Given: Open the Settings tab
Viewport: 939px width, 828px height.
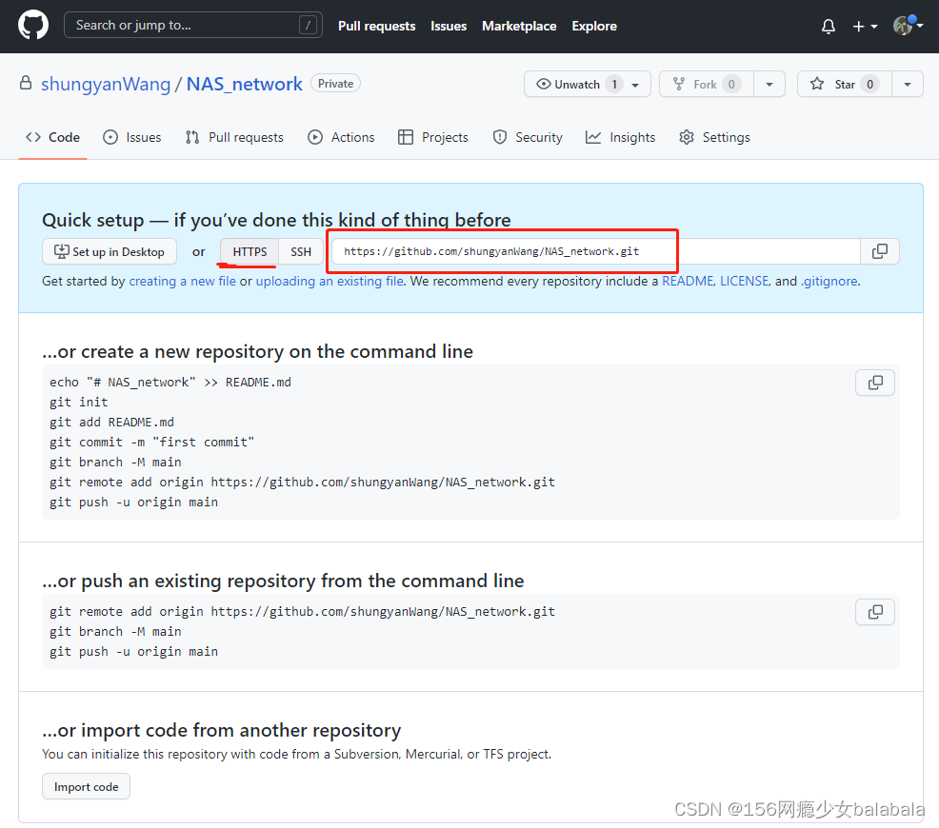Looking at the screenshot, I should [x=714, y=138].
